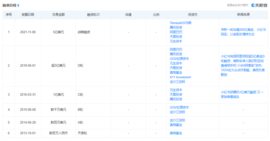Select the 交易金额 column header
The height and width of the screenshot is (141, 270).
pyautogui.click(x=58, y=15)
